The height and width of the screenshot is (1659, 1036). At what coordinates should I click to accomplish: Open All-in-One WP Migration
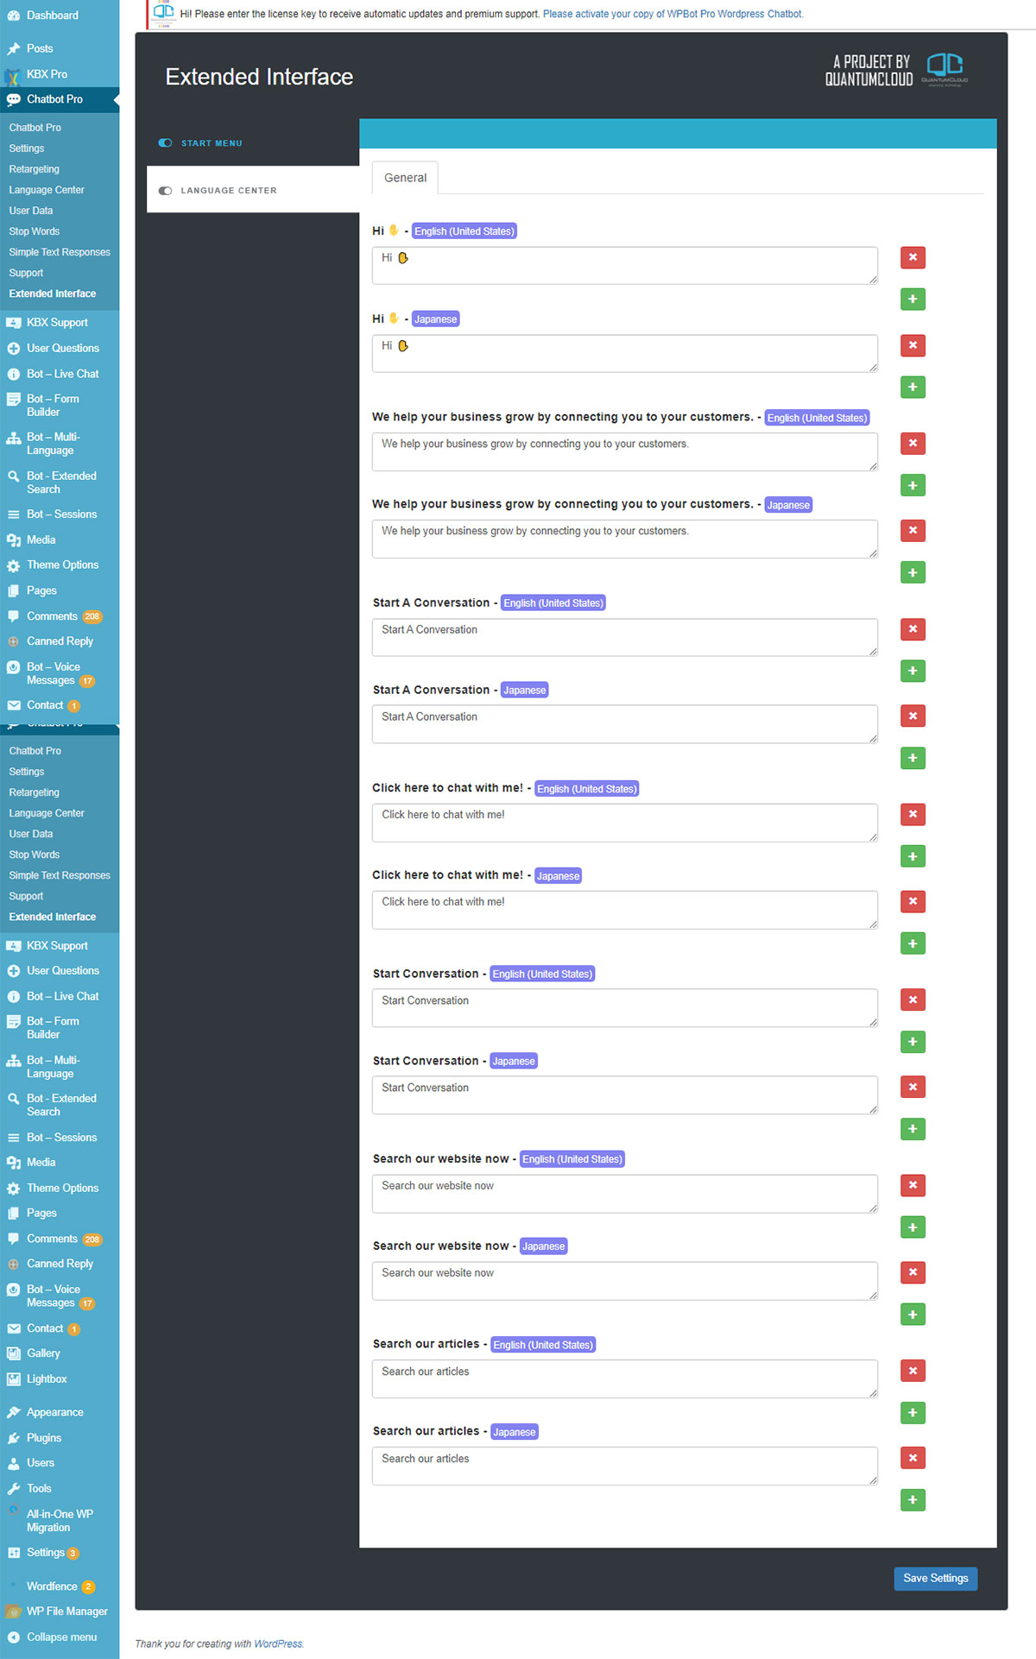coord(60,1520)
